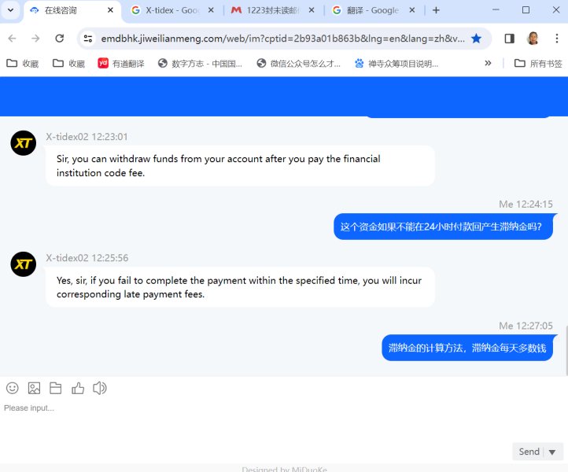Click the Send button

(x=529, y=452)
